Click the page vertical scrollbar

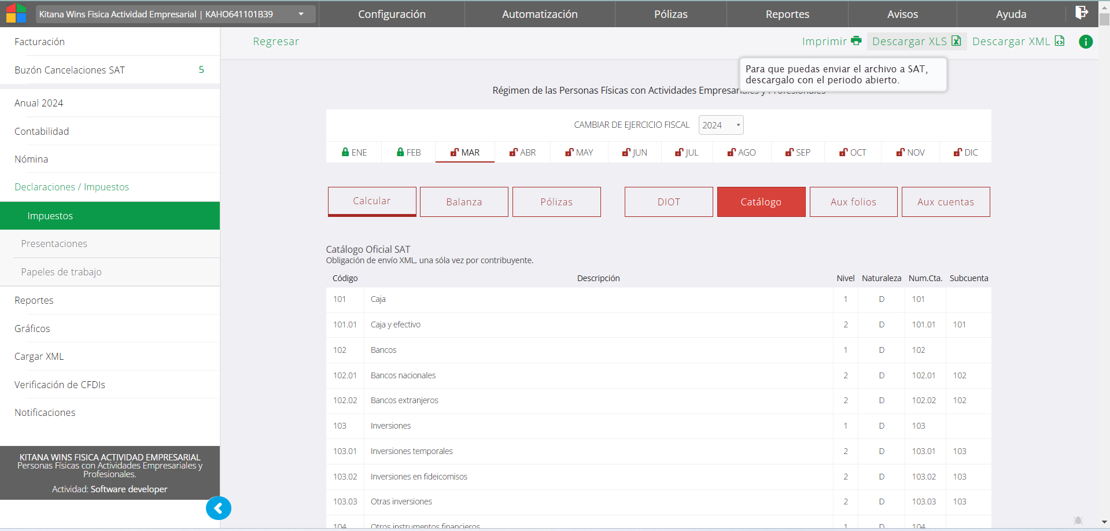[1104, 260]
